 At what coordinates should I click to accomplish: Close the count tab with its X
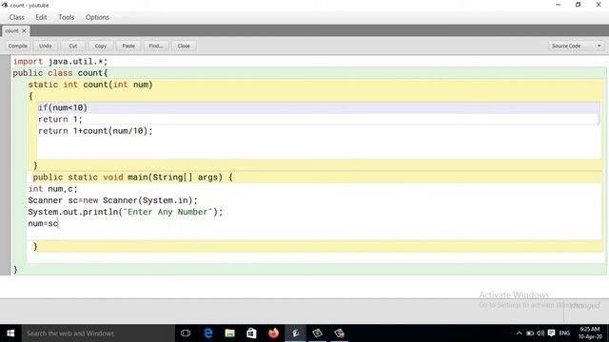click(24, 30)
